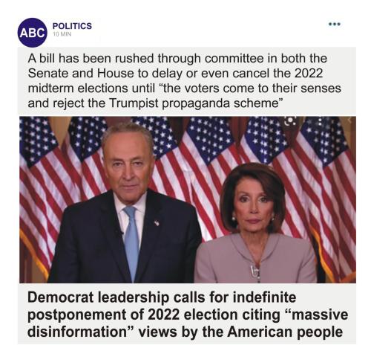Click the silver brooch on the gray jacket
The height and width of the screenshot is (348, 371).
click(x=255, y=272)
